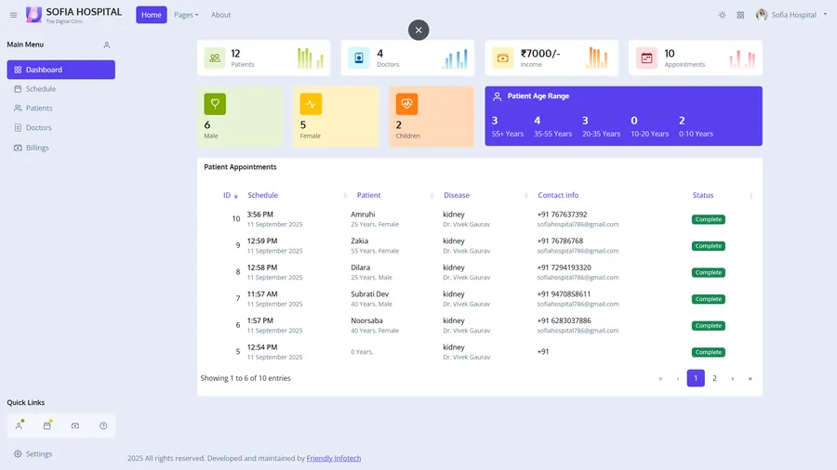837x470 pixels.
Task: Close the overlay with the X button
Action: coord(418,30)
